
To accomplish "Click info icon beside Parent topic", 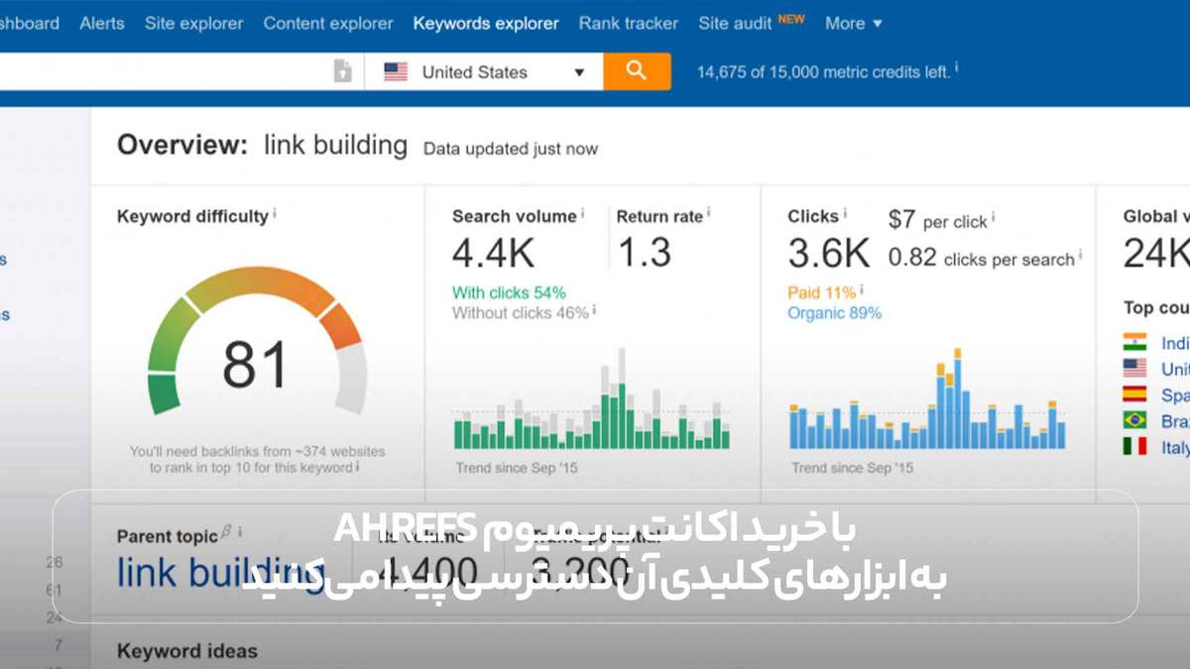I will coord(240,532).
